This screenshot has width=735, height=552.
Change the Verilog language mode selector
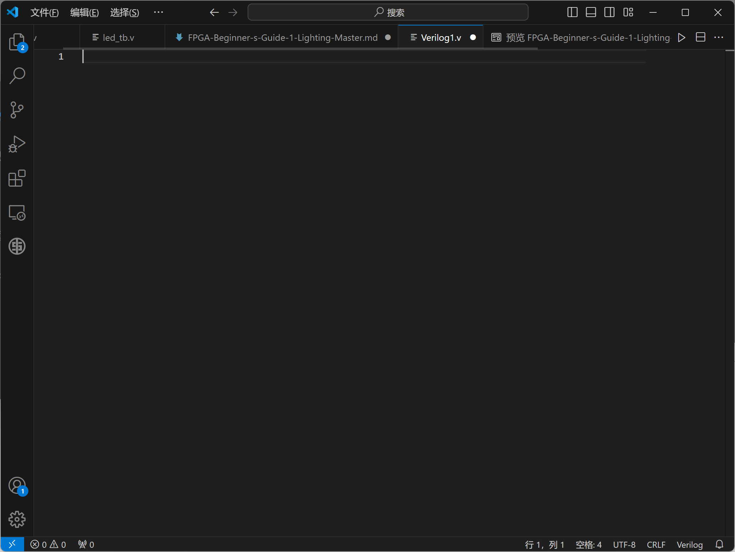[x=689, y=545]
